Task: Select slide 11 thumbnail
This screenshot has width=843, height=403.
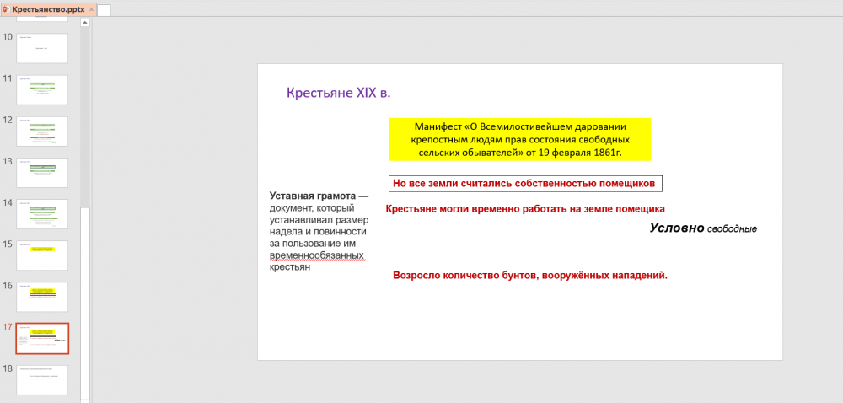Action: [x=42, y=89]
